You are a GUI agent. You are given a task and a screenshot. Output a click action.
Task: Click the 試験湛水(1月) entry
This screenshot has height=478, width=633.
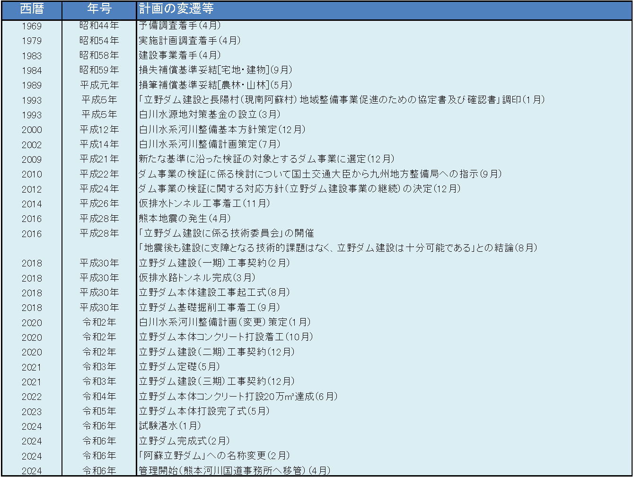[x=170, y=426]
